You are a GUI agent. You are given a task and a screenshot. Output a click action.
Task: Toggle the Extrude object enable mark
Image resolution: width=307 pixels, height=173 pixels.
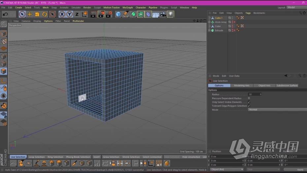pos(234,30)
